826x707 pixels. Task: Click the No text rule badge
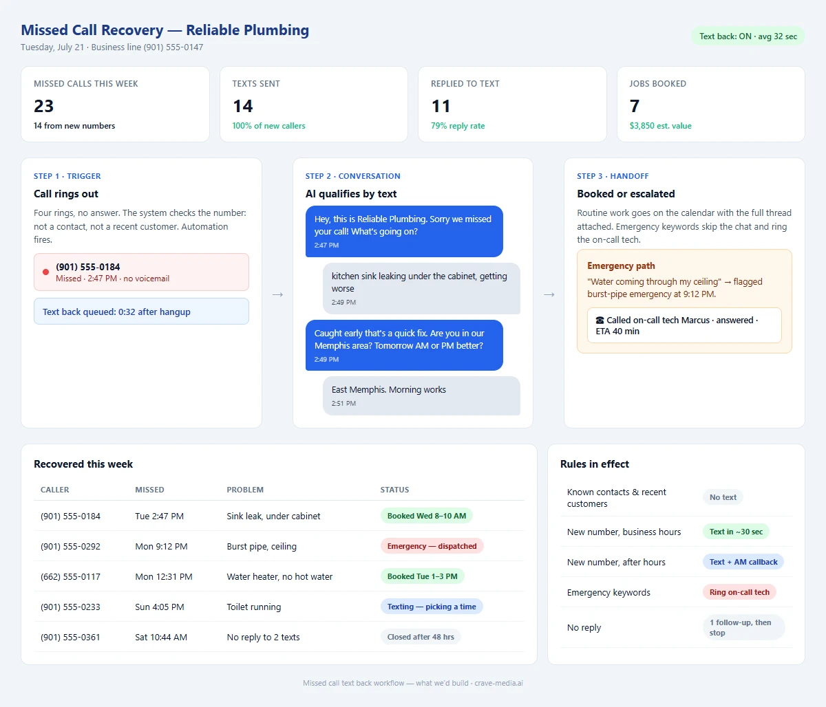pyautogui.click(x=723, y=497)
